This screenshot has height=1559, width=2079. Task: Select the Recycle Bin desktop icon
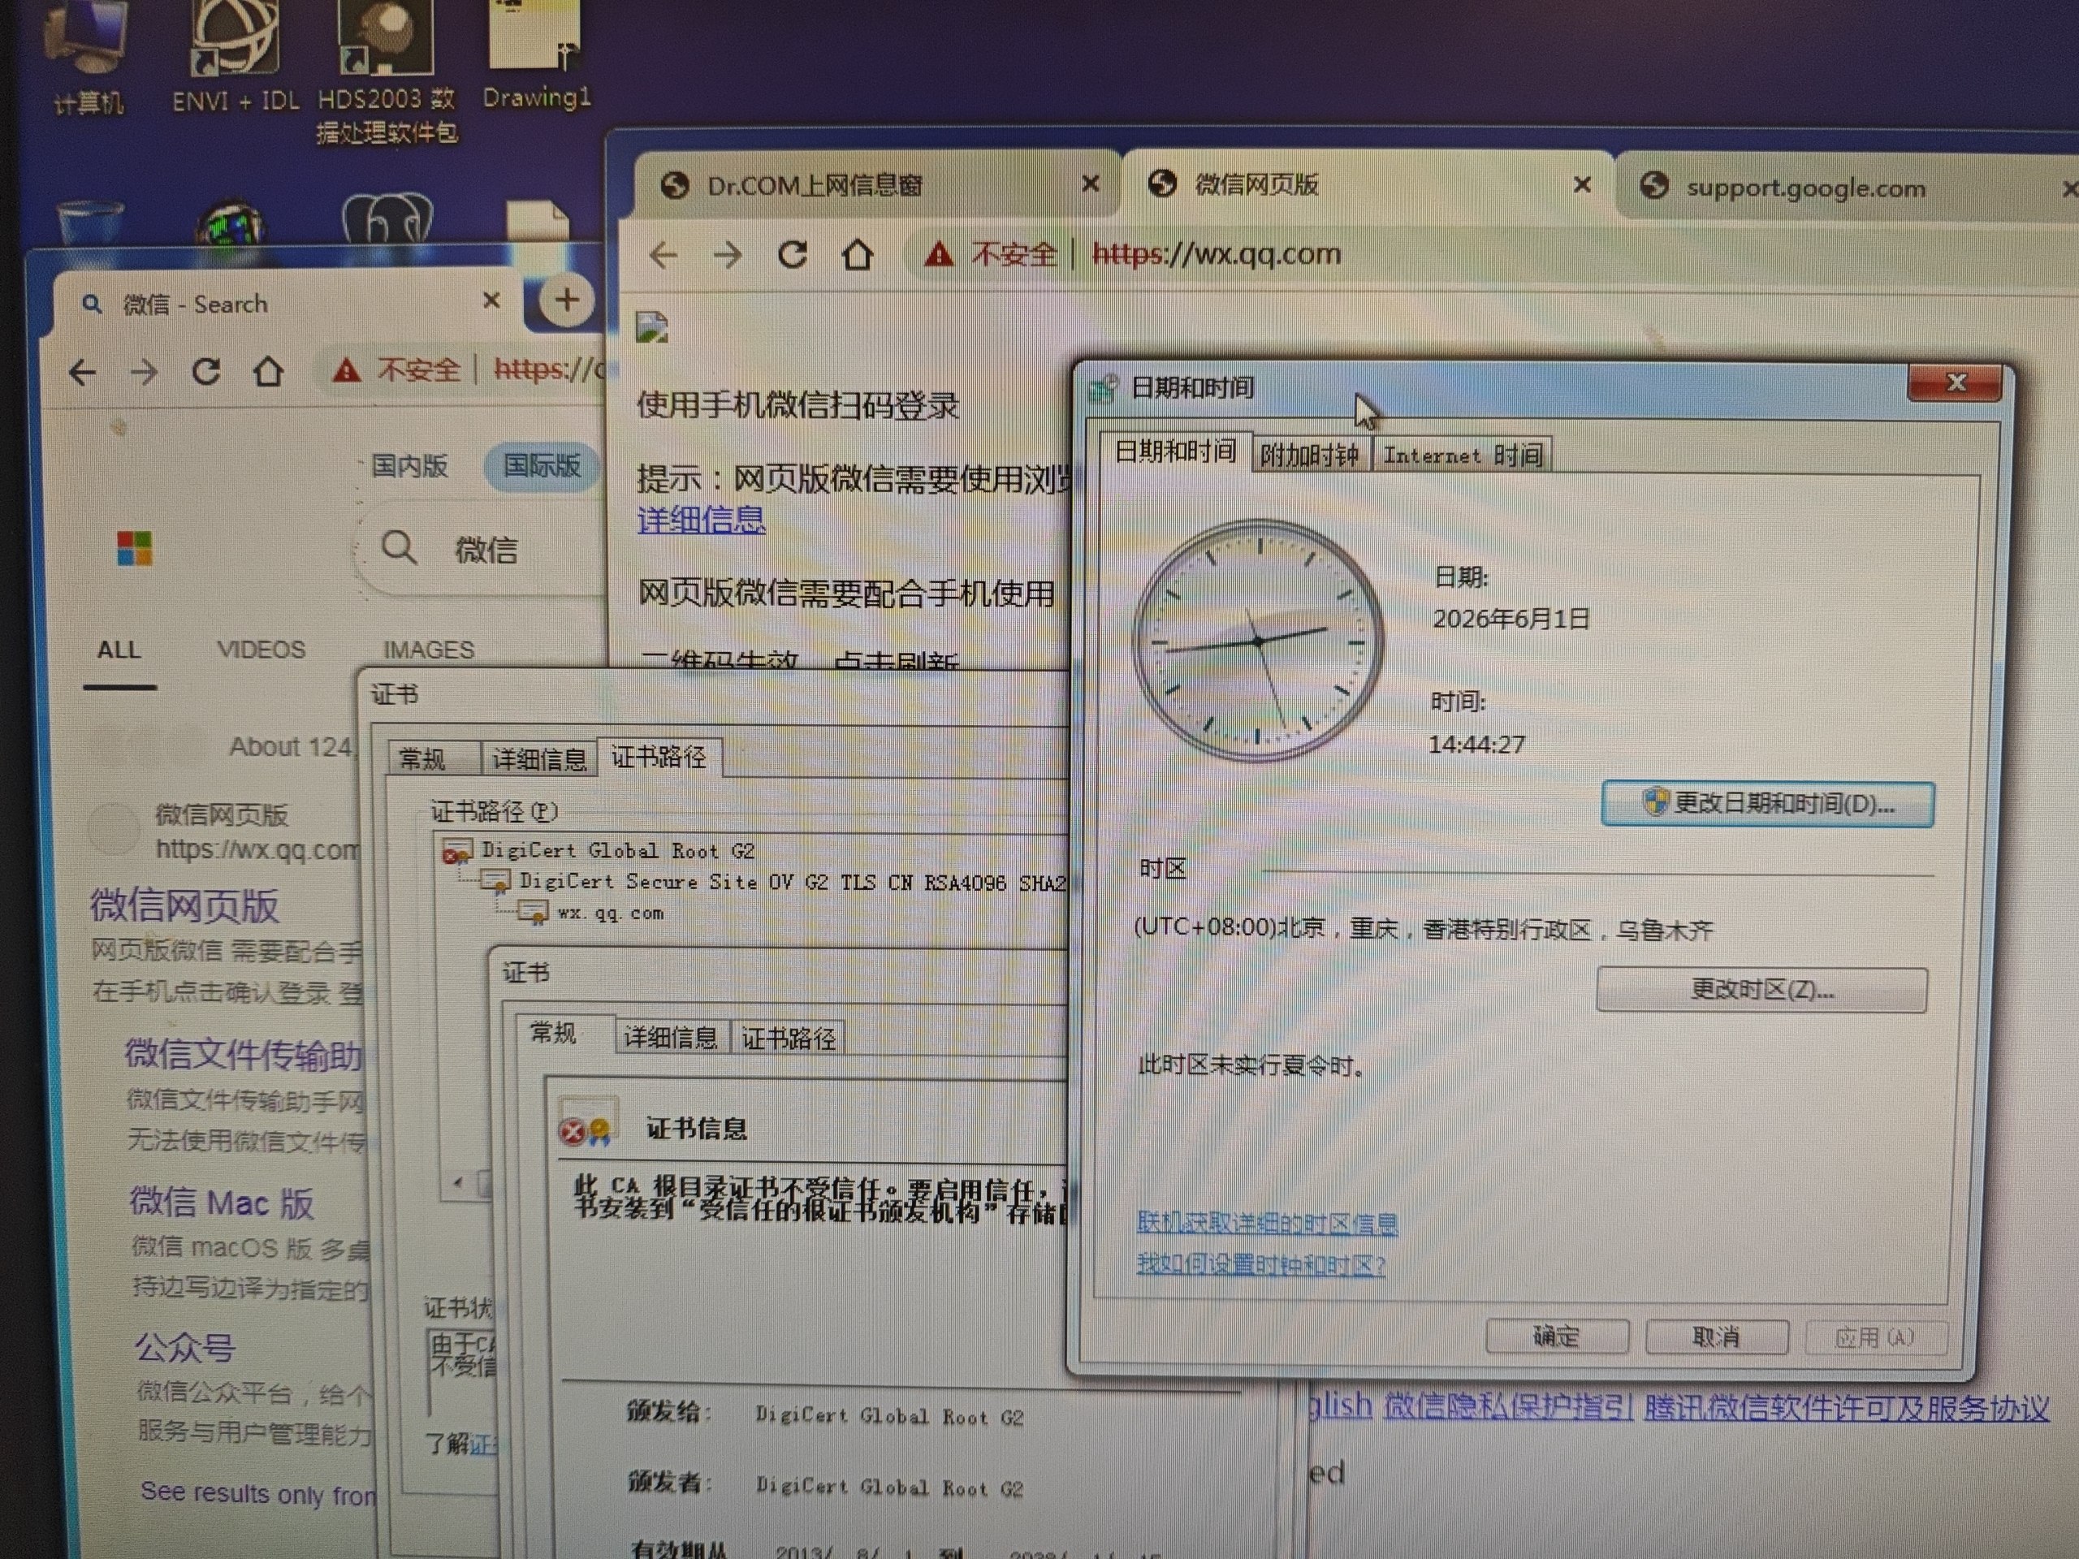[x=90, y=222]
